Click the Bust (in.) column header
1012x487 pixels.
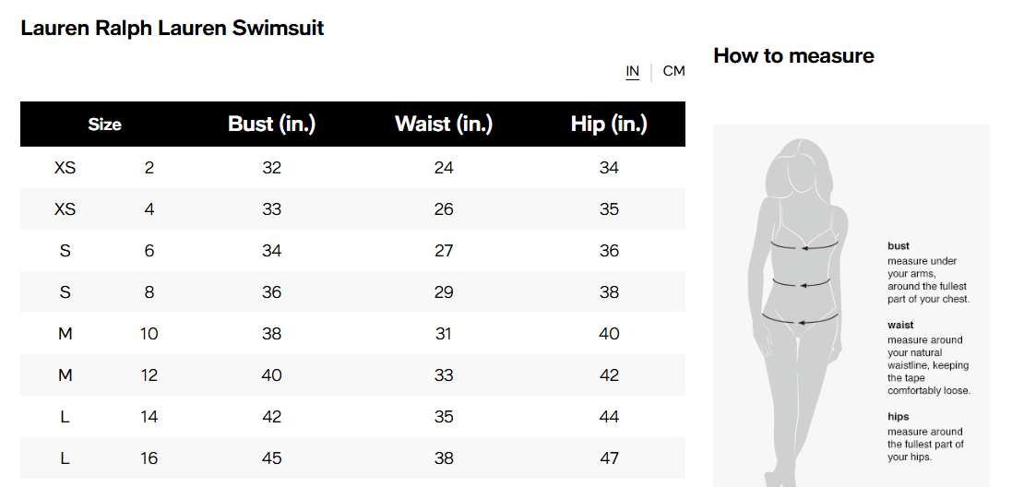click(x=271, y=125)
